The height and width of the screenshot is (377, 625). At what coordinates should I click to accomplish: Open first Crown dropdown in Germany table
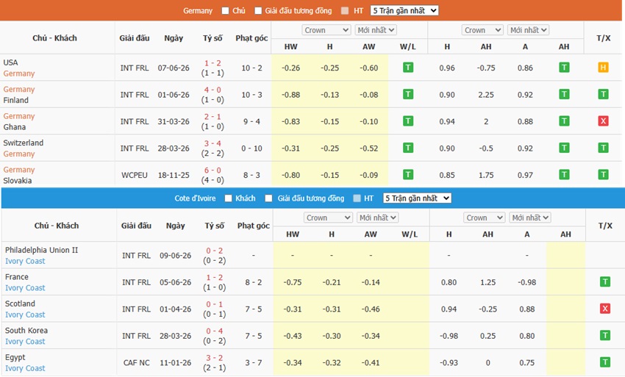tap(326, 30)
